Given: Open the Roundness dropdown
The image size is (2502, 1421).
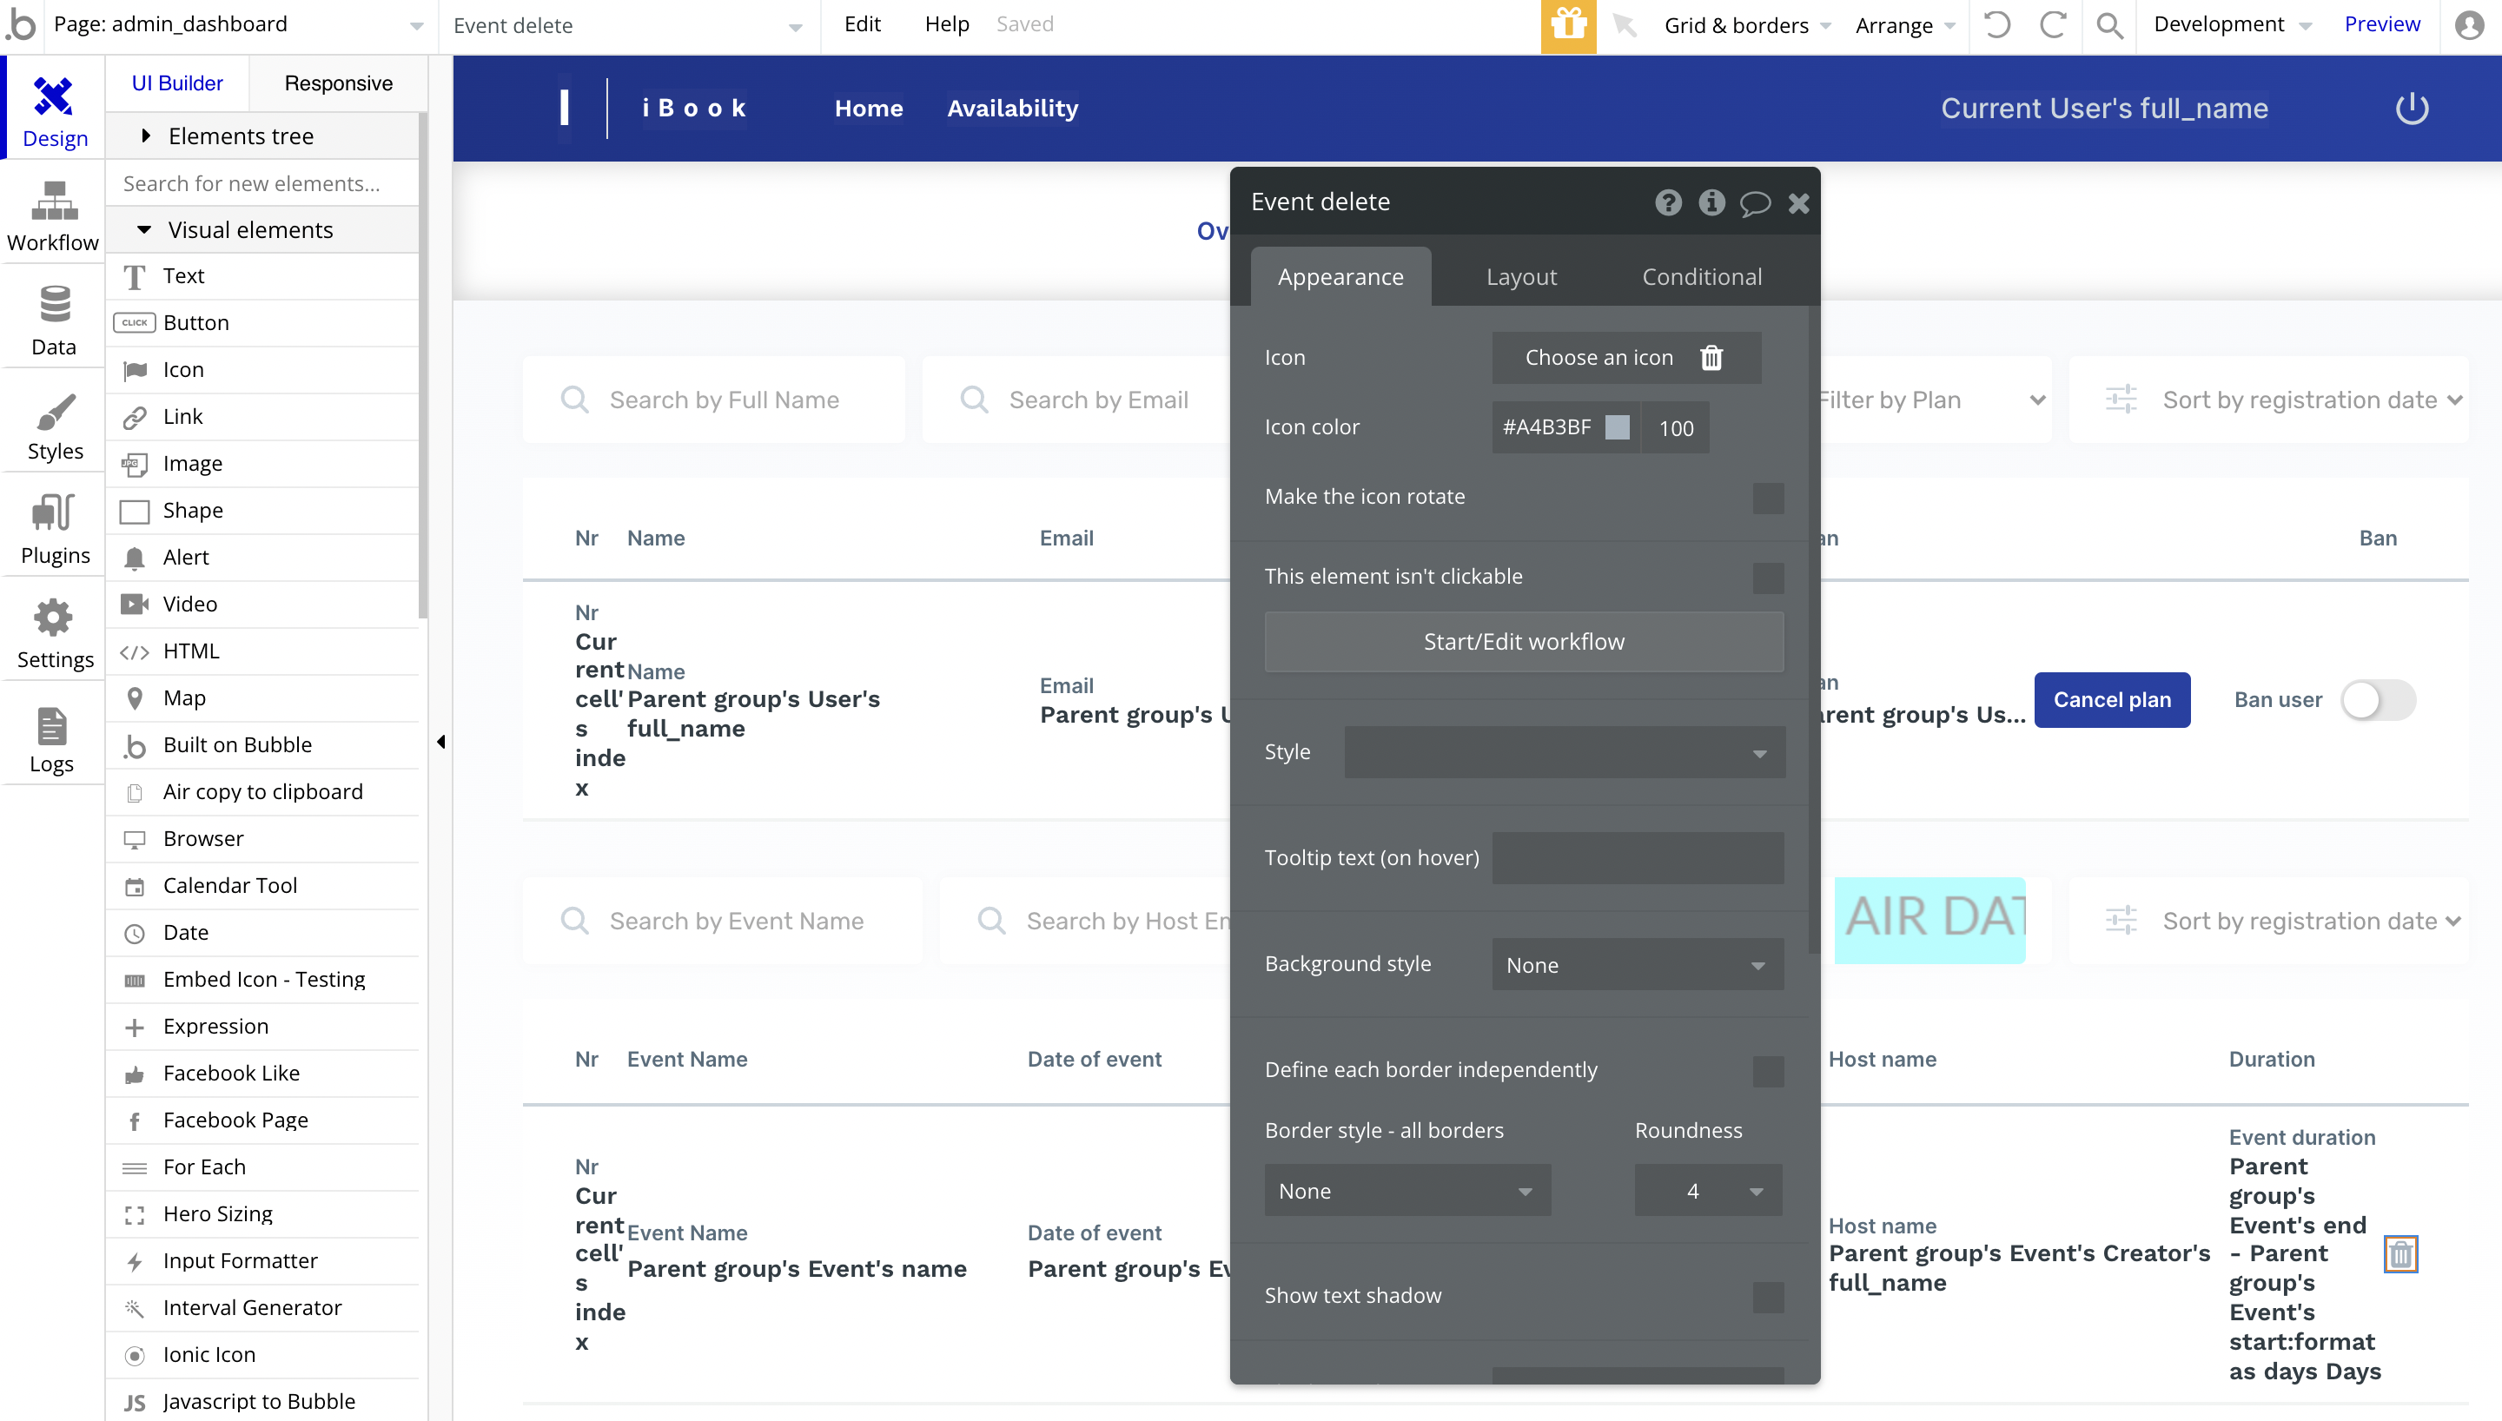Looking at the screenshot, I should click(1708, 1191).
